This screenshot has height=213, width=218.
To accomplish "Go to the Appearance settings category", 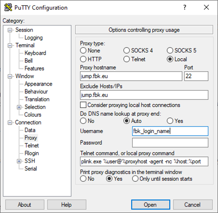I will point(38,84).
